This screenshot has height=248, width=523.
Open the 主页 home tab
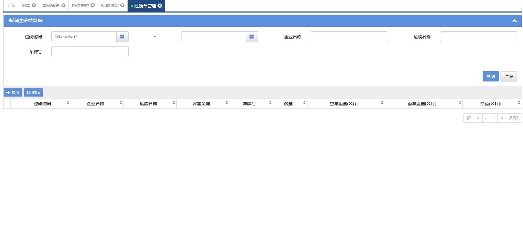pos(11,6)
